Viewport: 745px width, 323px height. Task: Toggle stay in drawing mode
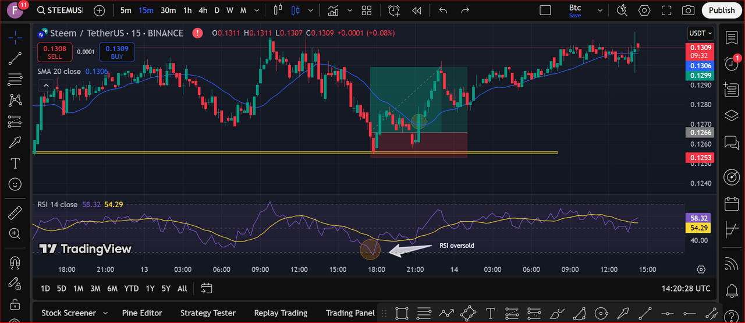15,283
